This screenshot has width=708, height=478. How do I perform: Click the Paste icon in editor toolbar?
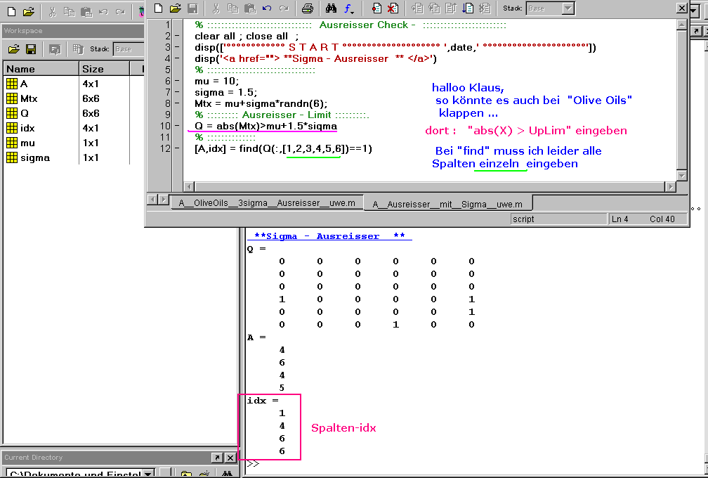[250, 8]
